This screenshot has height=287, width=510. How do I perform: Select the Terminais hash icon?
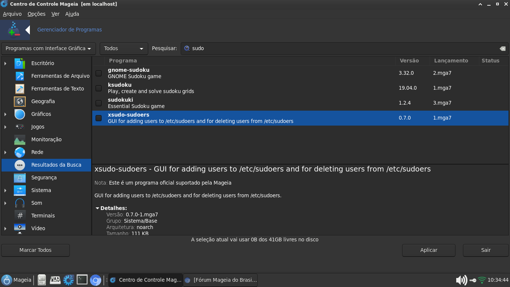[x=20, y=216]
